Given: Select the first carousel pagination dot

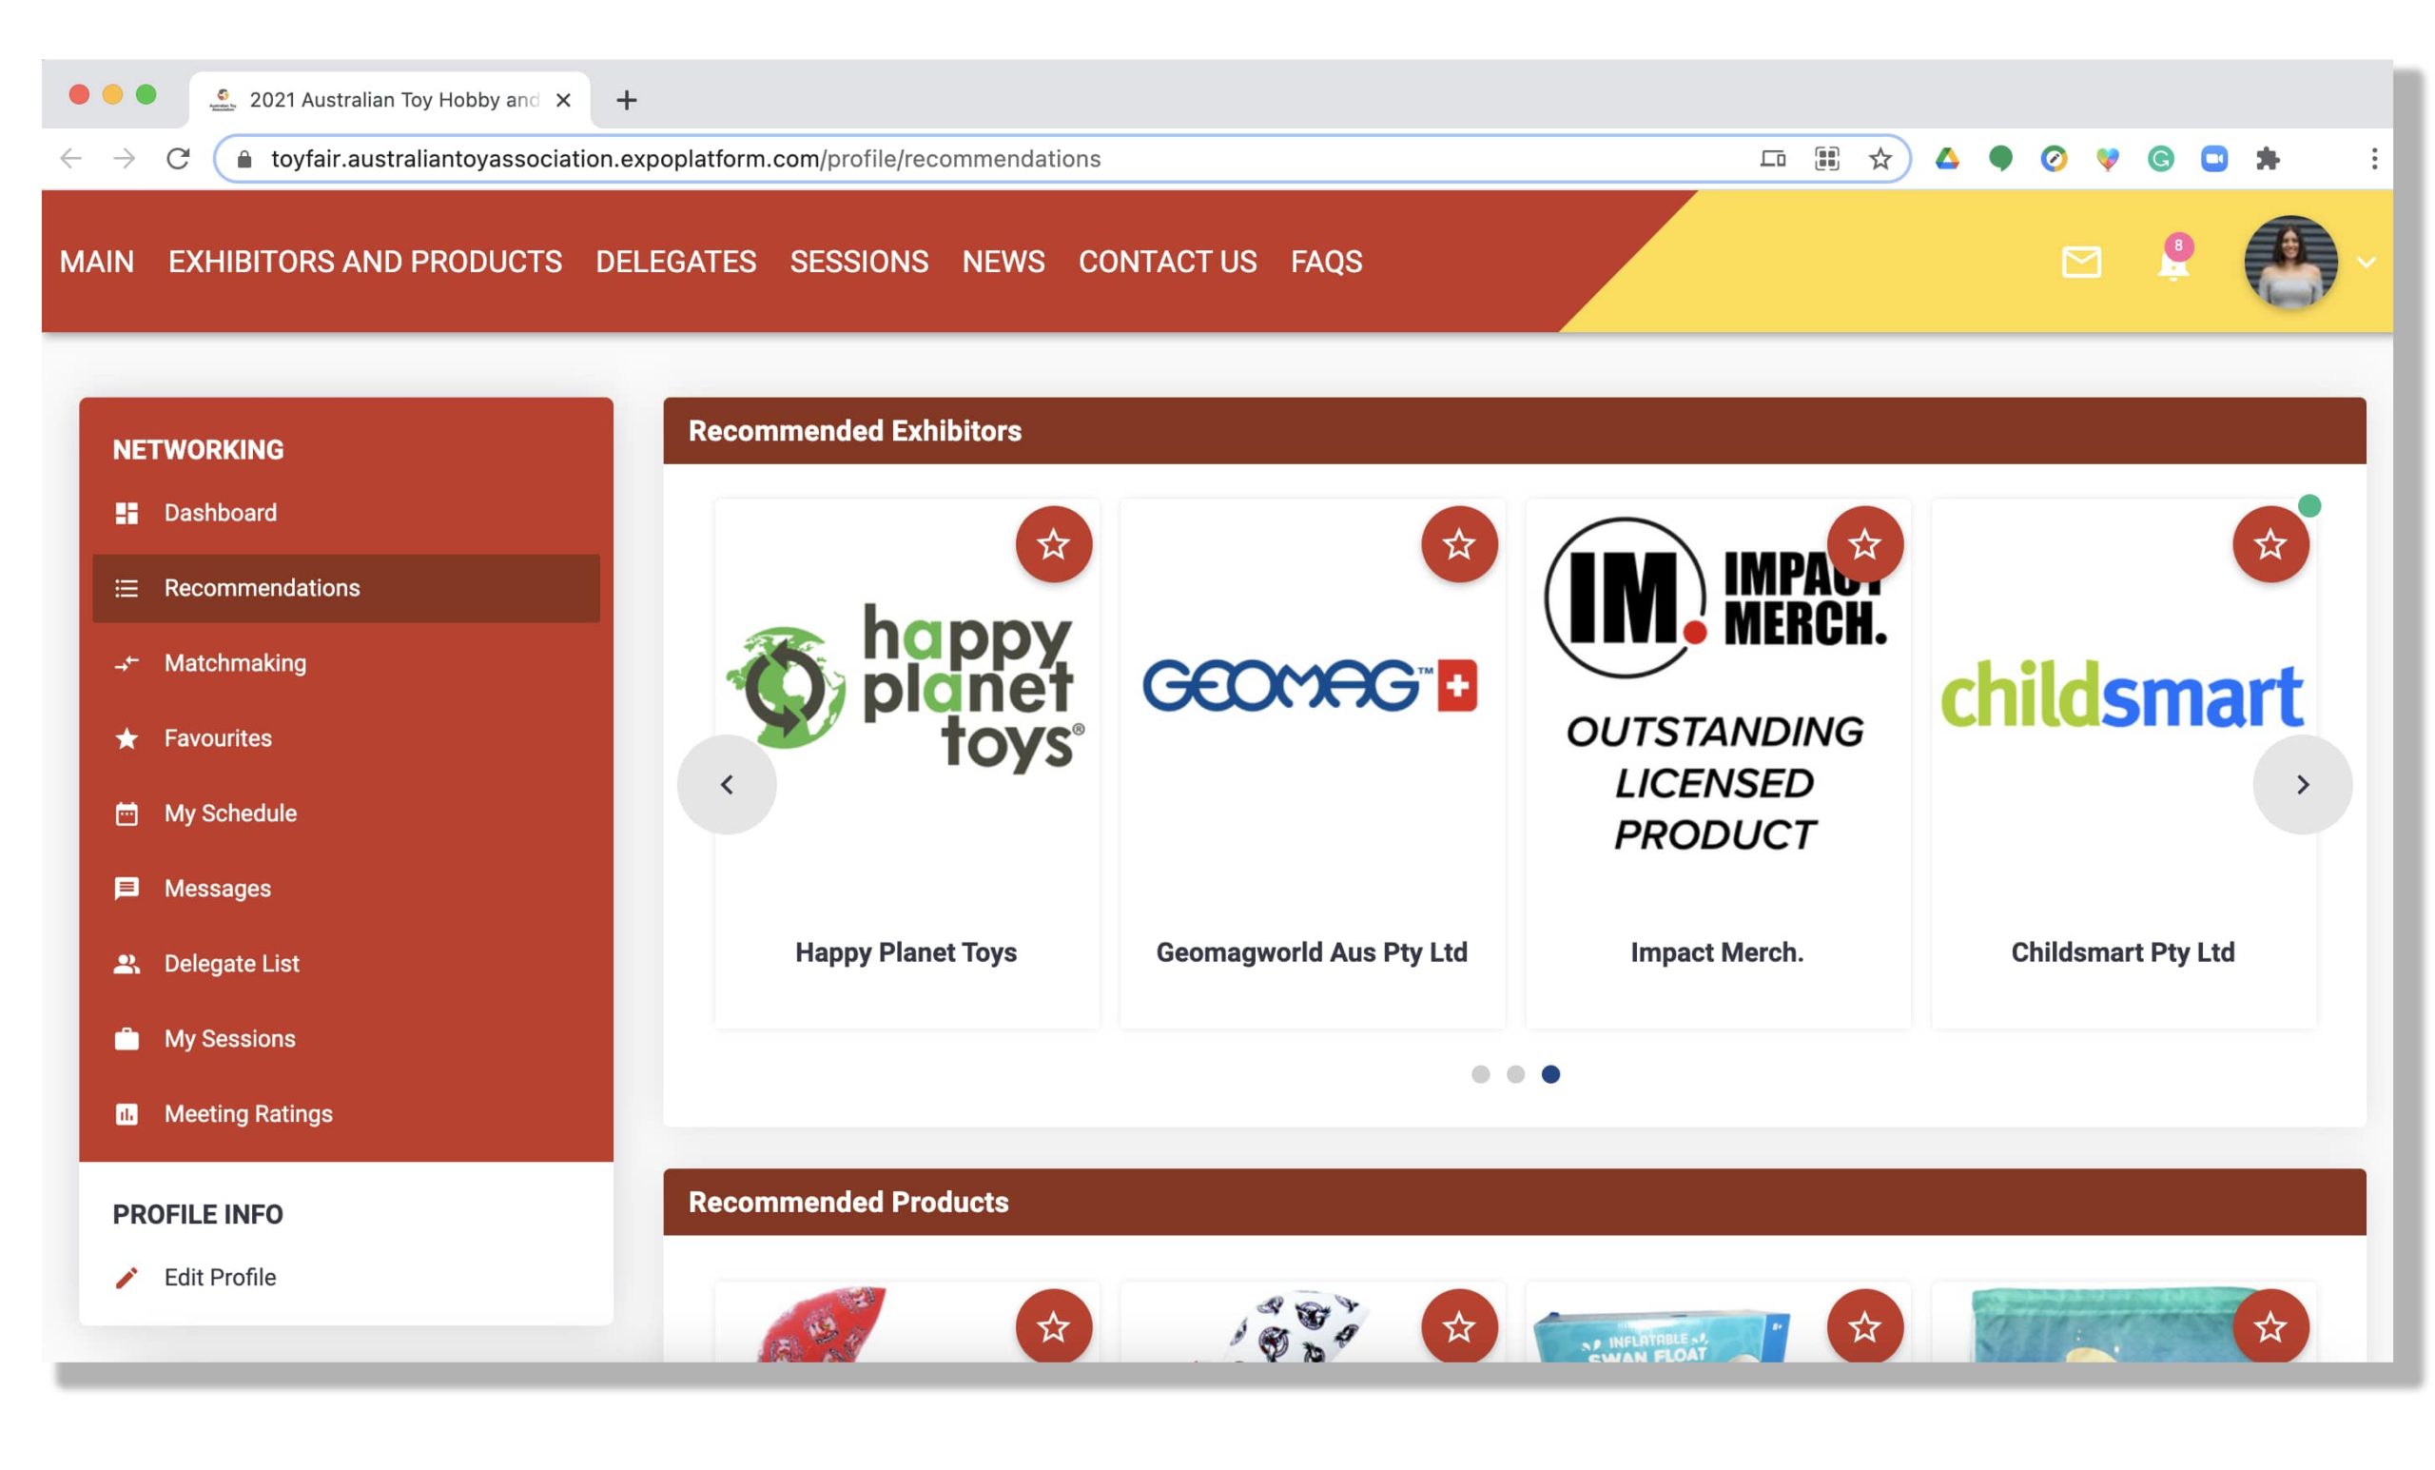Looking at the screenshot, I should tap(1479, 1074).
